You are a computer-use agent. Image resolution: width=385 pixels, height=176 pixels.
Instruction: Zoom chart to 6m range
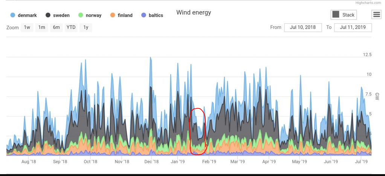tap(57, 27)
